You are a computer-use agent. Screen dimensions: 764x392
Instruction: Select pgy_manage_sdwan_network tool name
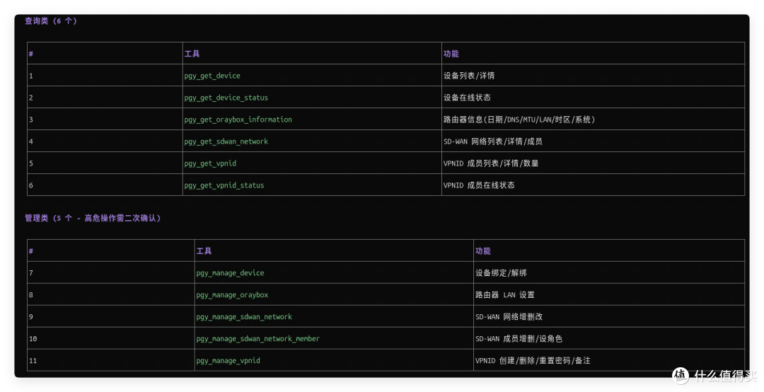[x=244, y=317]
